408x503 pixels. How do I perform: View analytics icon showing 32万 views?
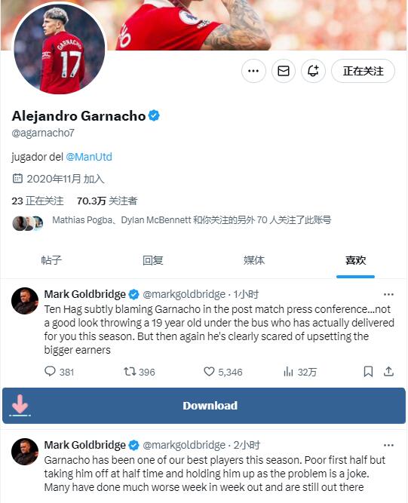pyautogui.click(x=288, y=372)
